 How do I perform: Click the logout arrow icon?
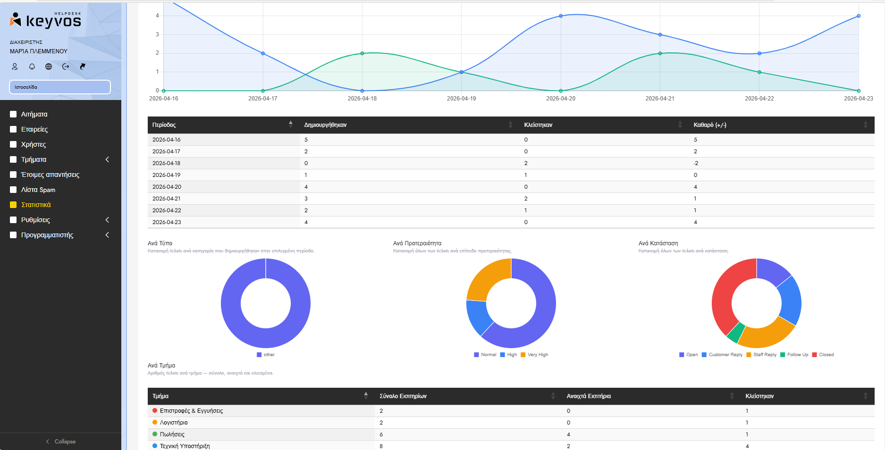tap(66, 67)
